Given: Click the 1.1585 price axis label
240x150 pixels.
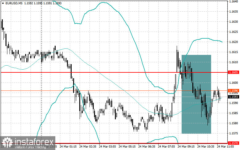Looking at the screenshot, I should (x=234, y=113).
